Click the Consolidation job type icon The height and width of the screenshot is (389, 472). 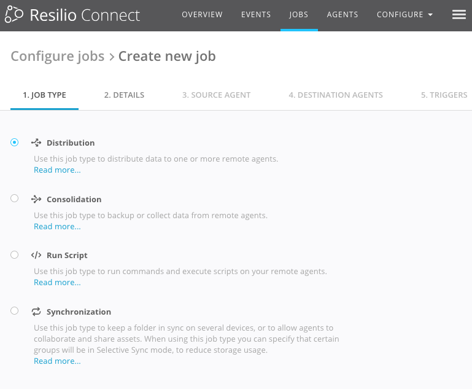pos(36,199)
